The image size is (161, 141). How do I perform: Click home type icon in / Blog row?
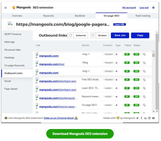(116, 63)
